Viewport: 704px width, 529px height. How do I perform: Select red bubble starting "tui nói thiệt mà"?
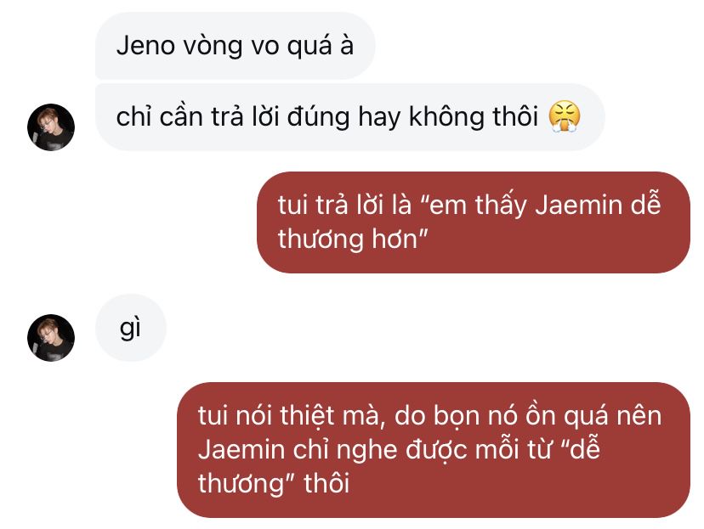[434, 450]
